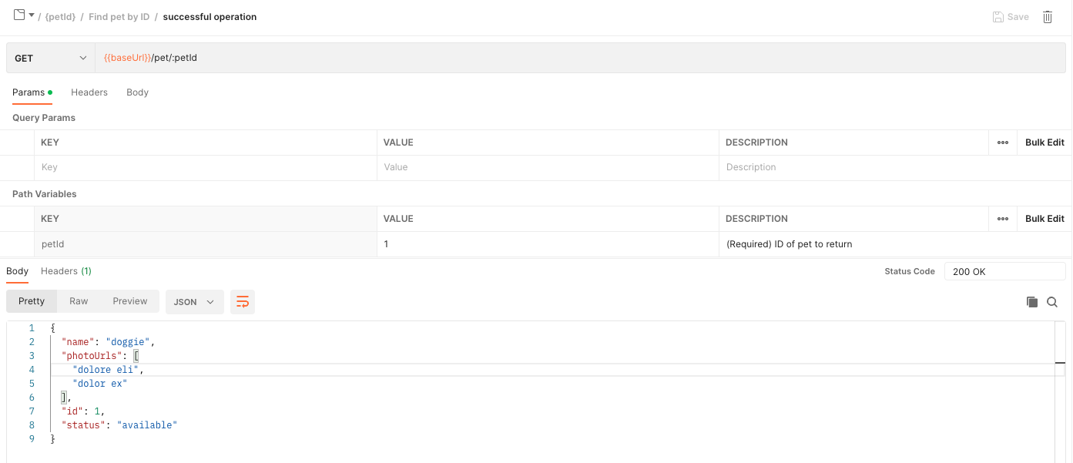The width and height of the screenshot is (1073, 463).
Task: Open Path Variables column options menu
Action: click(1002, 219)
